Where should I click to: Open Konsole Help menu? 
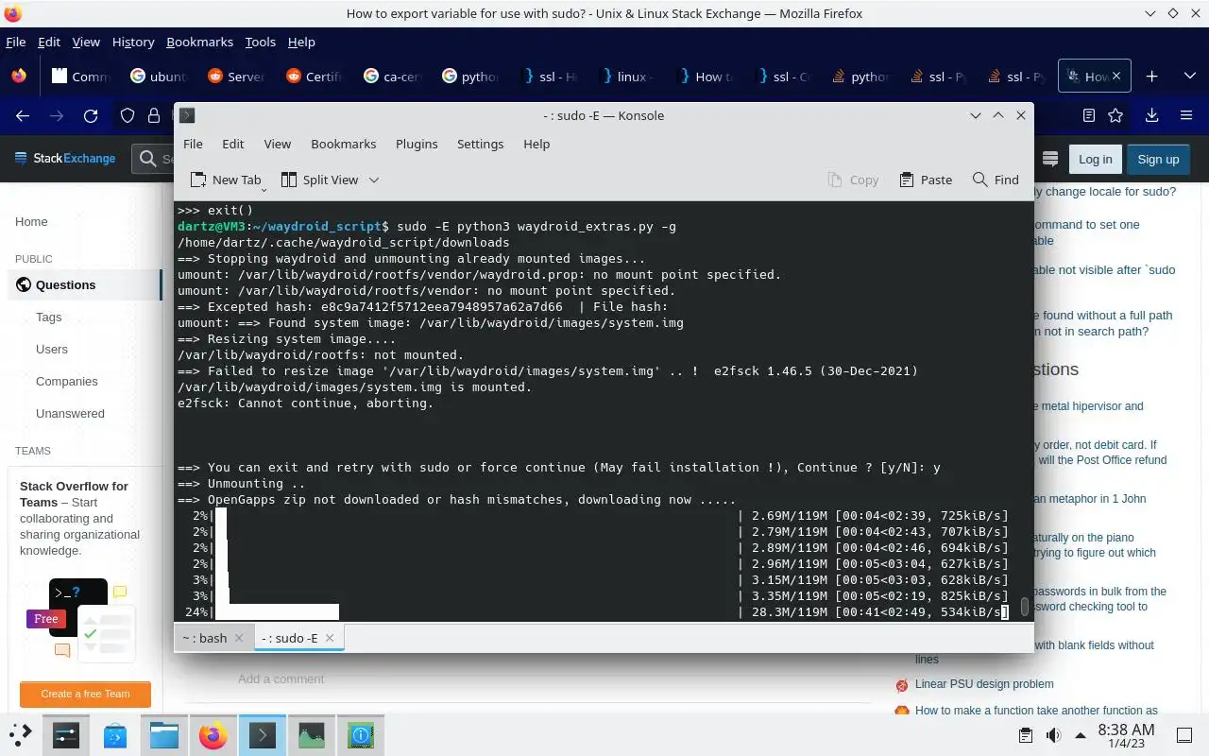[536, 144]
